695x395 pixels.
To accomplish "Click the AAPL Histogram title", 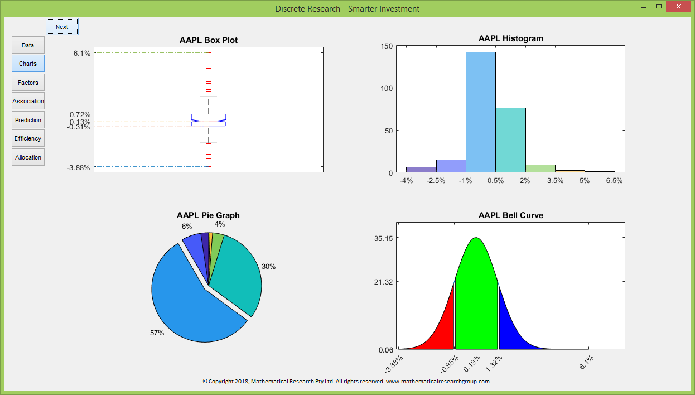I will [x=510, y=38].
